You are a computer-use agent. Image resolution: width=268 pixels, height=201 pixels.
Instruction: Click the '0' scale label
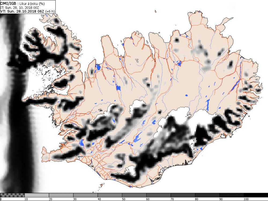[x=1, y=199]
